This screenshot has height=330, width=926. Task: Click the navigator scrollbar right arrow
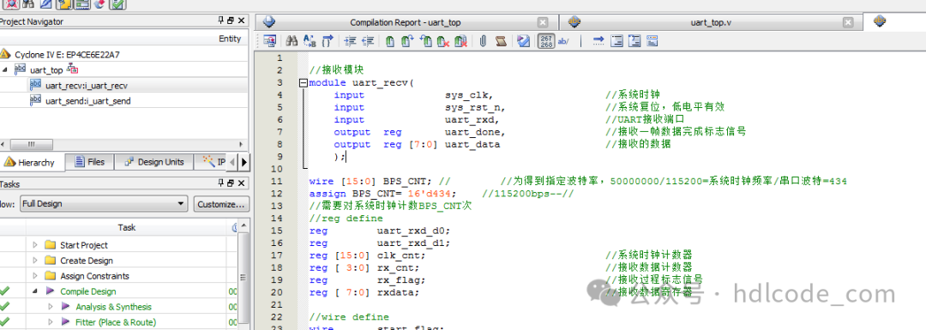pyautogui.click(x=241, y=145)
